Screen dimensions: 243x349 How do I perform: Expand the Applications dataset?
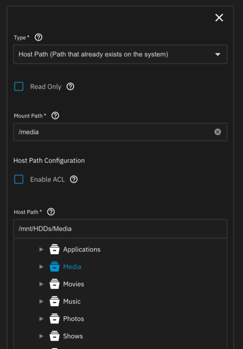click(41, 249)
